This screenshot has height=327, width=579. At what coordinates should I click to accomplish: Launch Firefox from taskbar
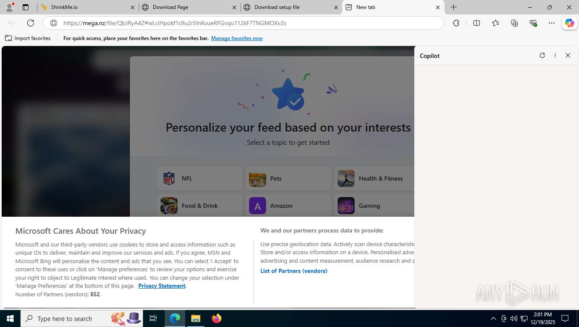coord(217,318)
